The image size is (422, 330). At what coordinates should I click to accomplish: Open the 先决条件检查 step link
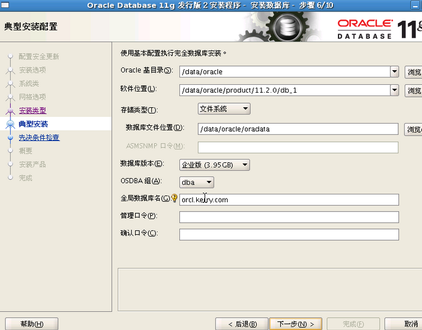pyautogui.click(x=39, y=137)
